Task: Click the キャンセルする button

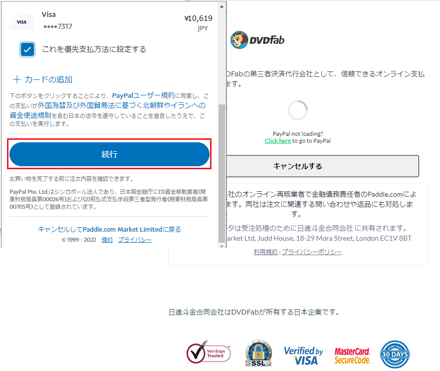Action: coord(322,166)
